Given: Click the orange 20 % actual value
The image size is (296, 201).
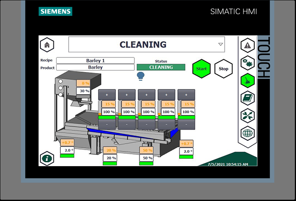Looking at the screenshot, I should [110, 150].
